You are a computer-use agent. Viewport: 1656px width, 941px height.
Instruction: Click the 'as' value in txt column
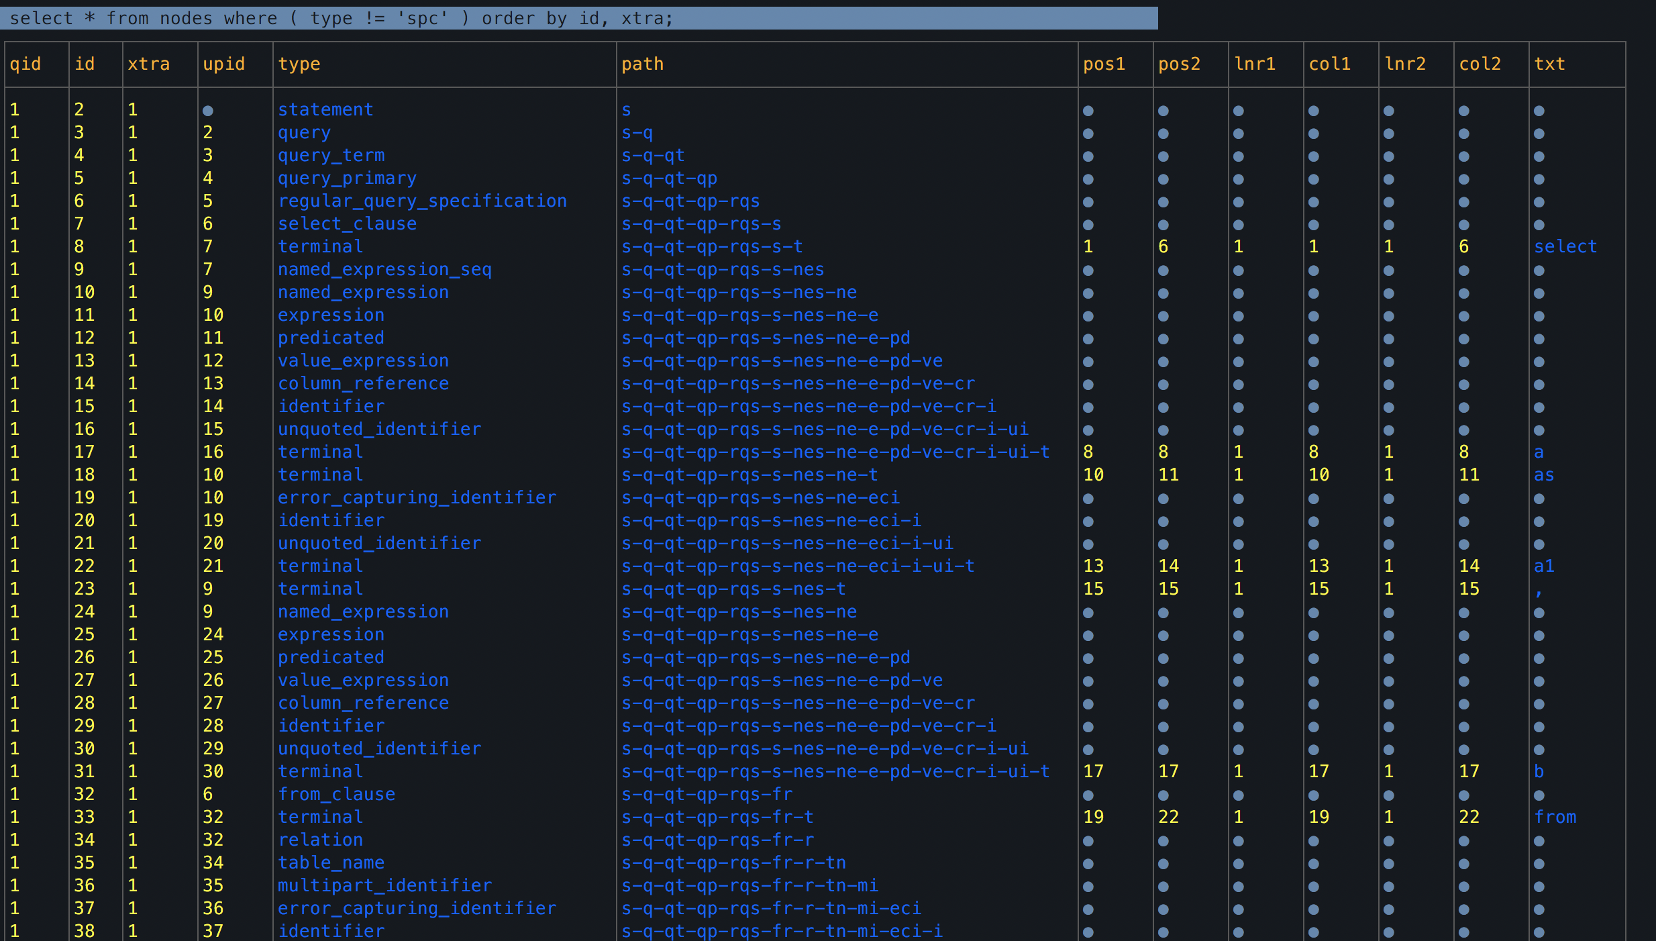[x=1544, y=475]
